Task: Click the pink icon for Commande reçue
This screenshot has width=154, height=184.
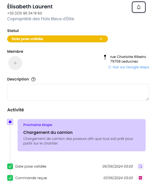Action: tap(140, 178)
